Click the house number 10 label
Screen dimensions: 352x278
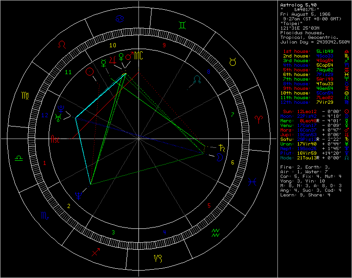113,45
